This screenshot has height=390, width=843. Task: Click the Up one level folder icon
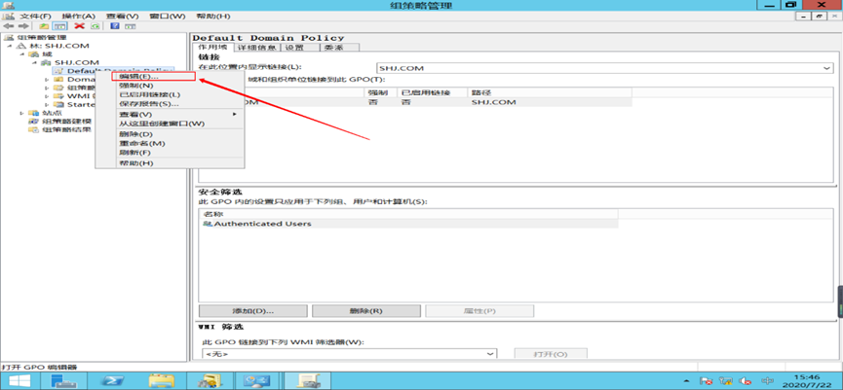click(45, 25)
